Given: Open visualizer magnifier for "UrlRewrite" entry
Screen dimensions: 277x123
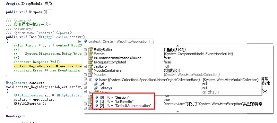Looking at the screenshot, I should [x=108, y=102].
